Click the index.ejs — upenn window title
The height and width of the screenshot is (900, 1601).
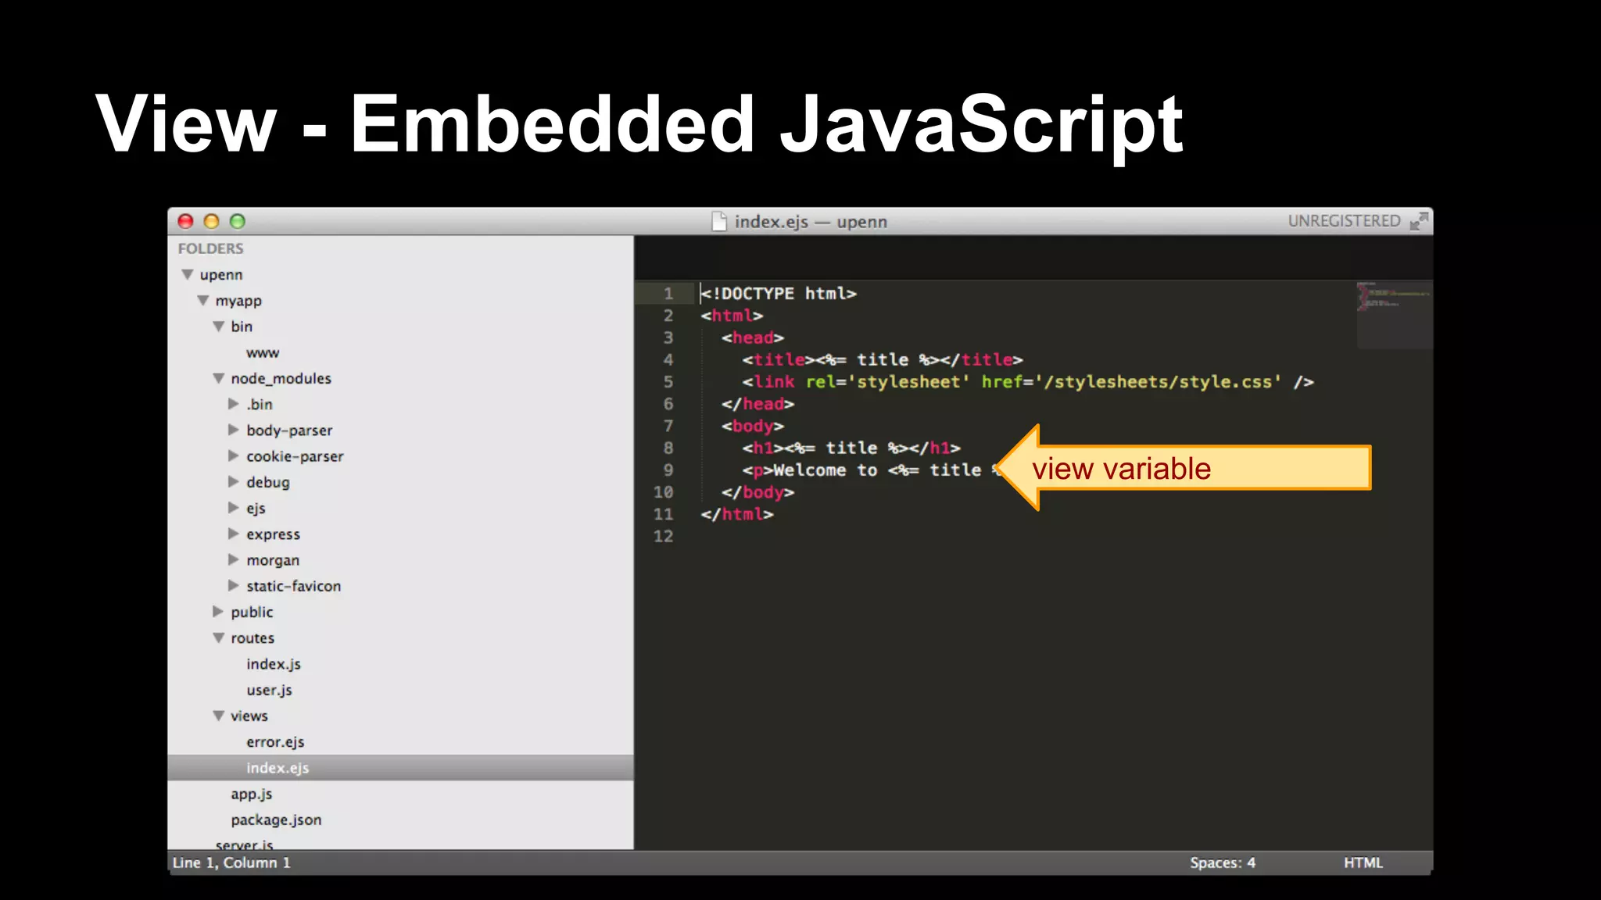click(811, 222)
